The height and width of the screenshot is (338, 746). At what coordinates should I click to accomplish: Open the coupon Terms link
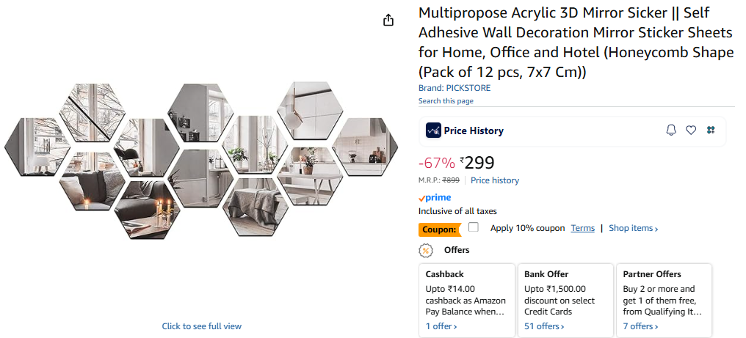(583, 228)
